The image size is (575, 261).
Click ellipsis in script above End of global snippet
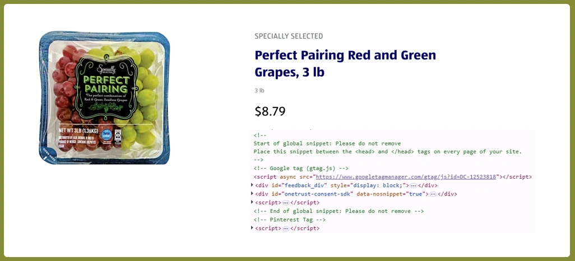pyautogui.click(x=286, y=203)
